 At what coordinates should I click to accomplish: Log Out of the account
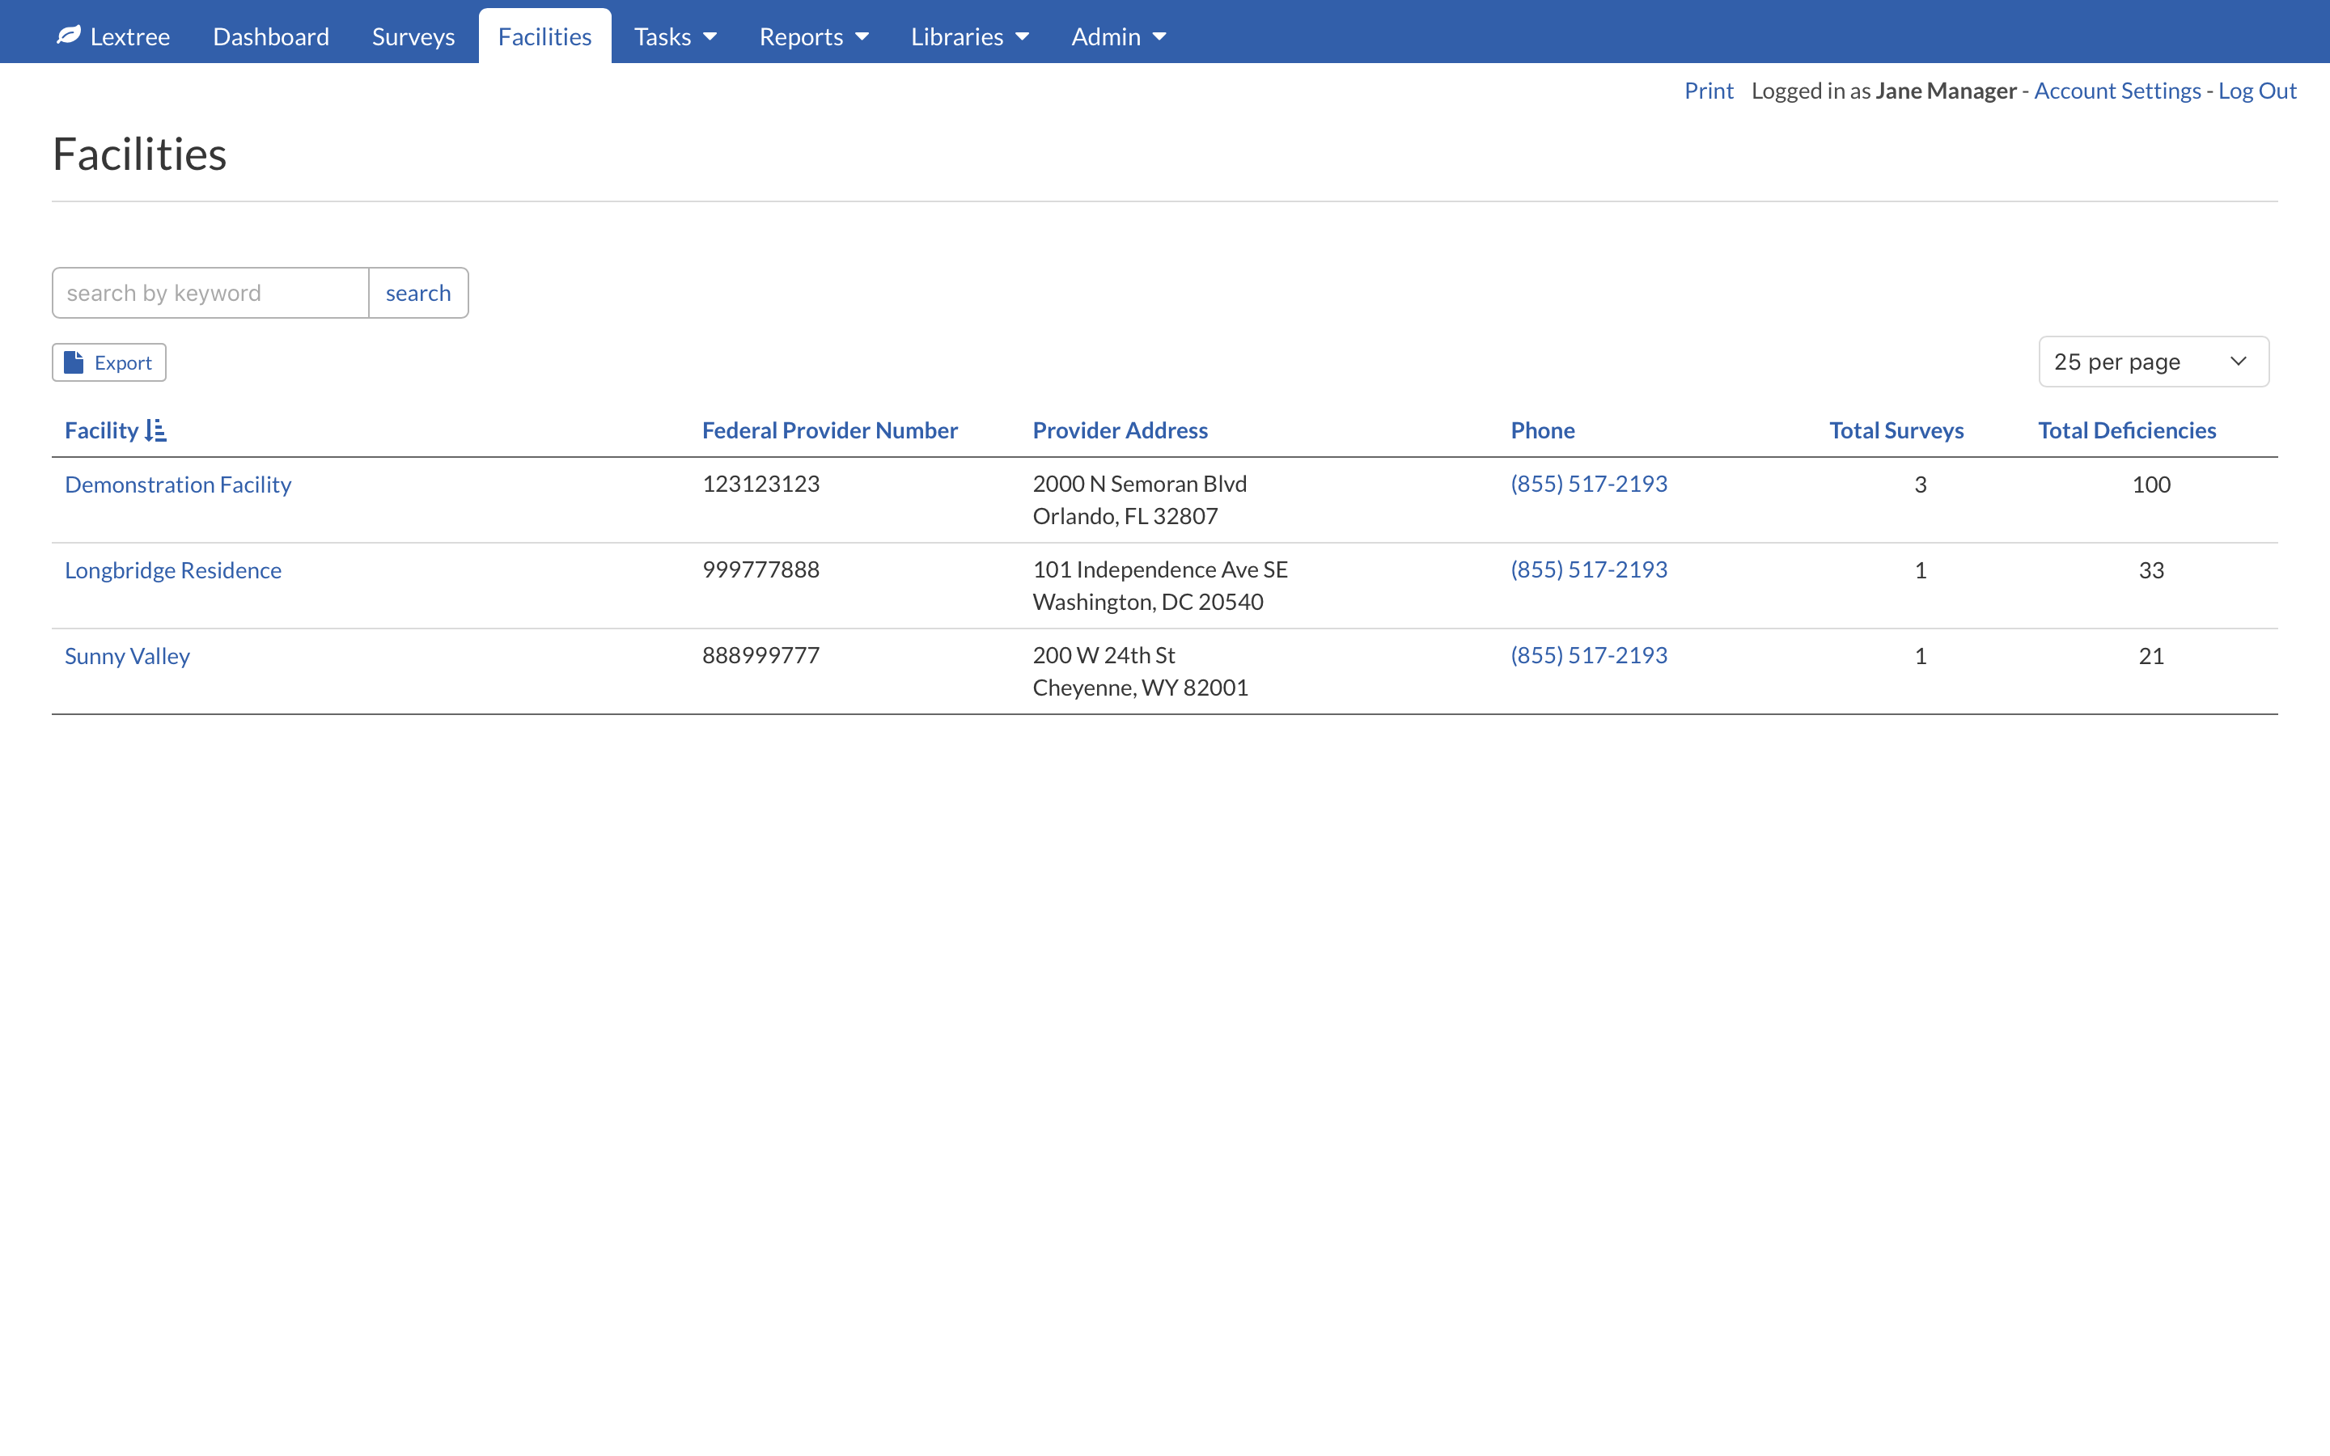2257,91
